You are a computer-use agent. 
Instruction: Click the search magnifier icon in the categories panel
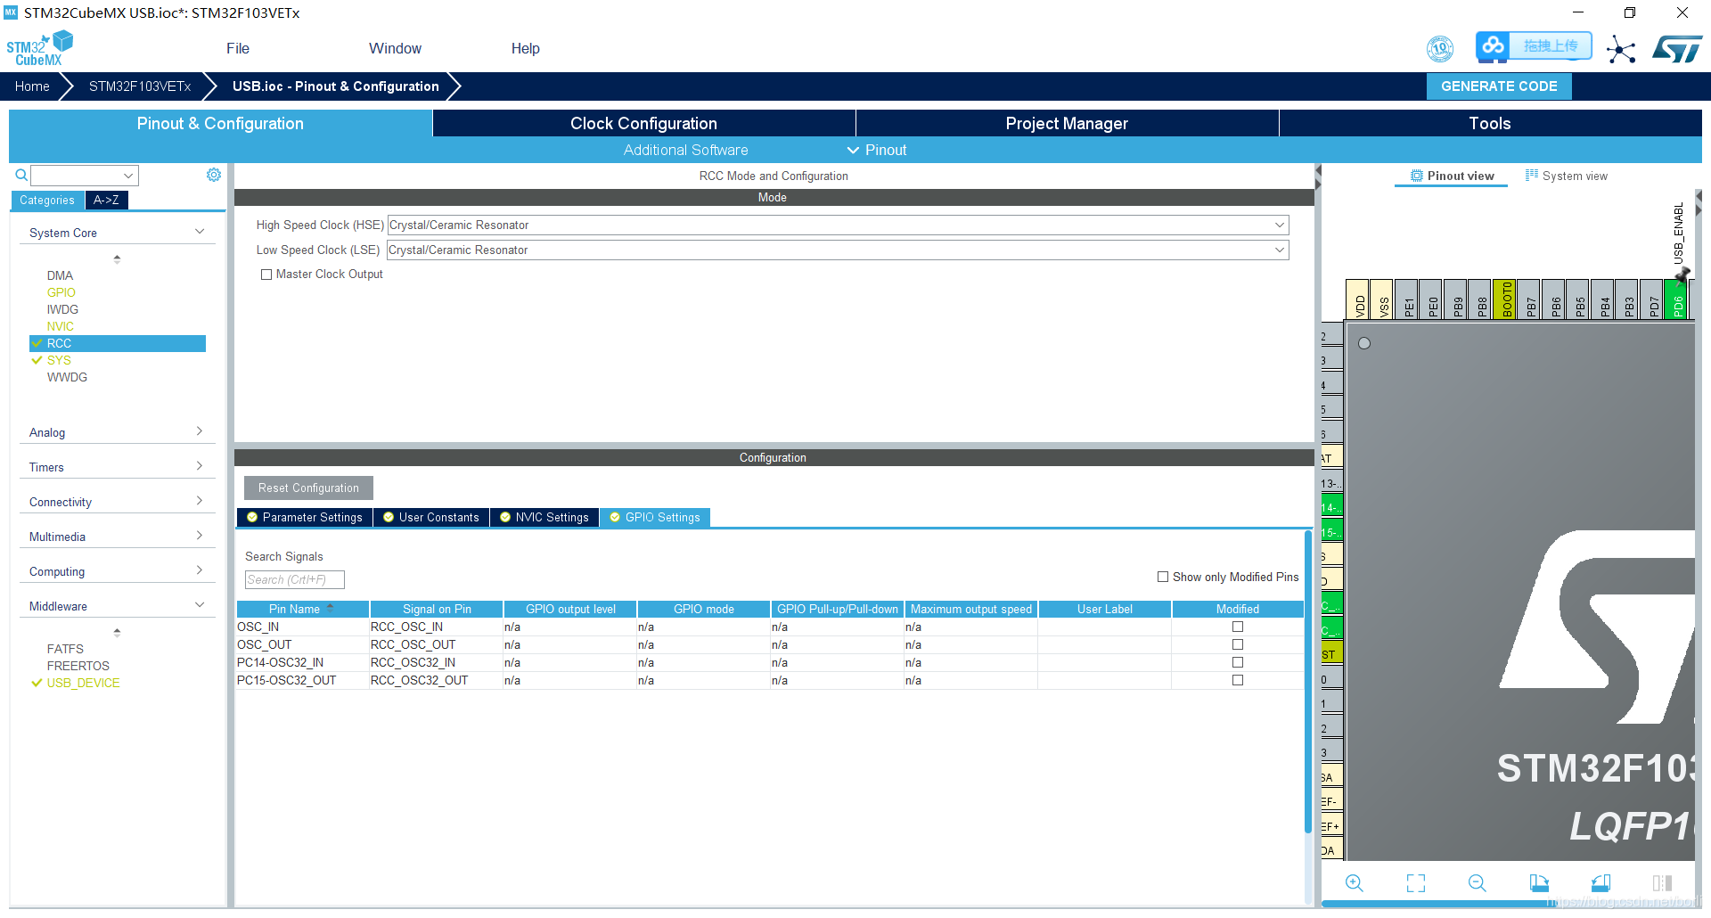click(21, 175)
